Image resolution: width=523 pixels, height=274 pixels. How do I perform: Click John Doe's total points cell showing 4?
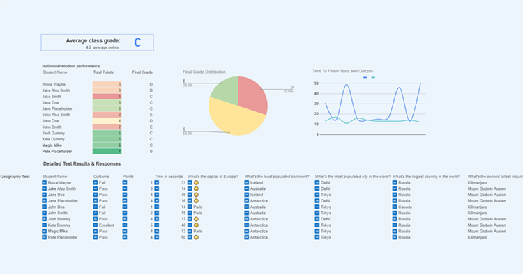coord(107,121)
